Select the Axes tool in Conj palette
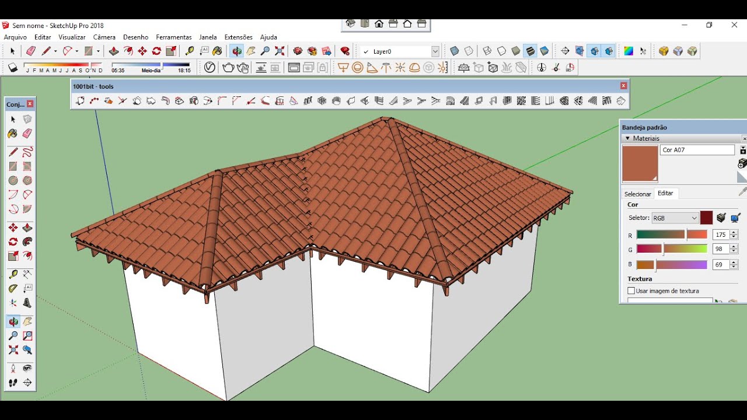 13,303
